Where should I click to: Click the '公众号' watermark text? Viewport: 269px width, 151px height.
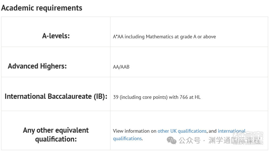pos(189,140)
